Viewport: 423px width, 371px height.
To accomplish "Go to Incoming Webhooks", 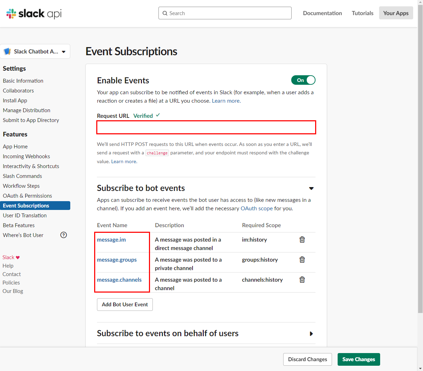I will (26, 156).
